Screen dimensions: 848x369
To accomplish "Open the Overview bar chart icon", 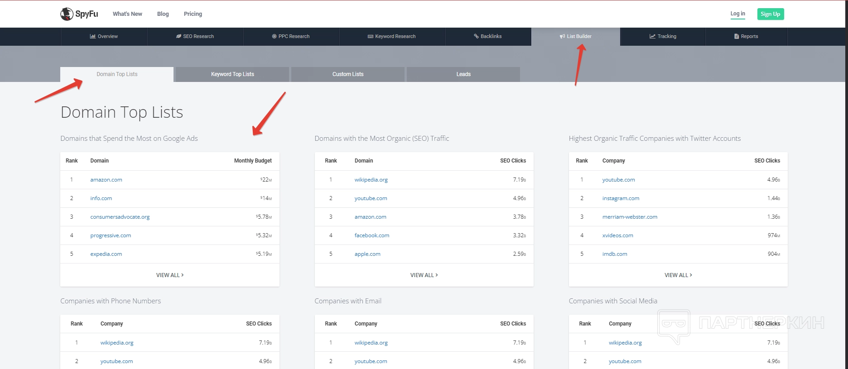I will pyautogui.click(x=92, y=36).
